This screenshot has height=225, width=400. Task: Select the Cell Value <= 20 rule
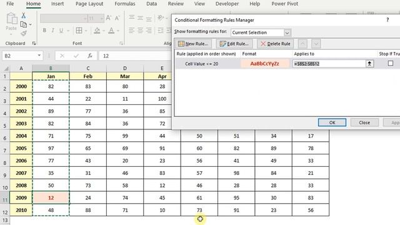click(201, 64)
